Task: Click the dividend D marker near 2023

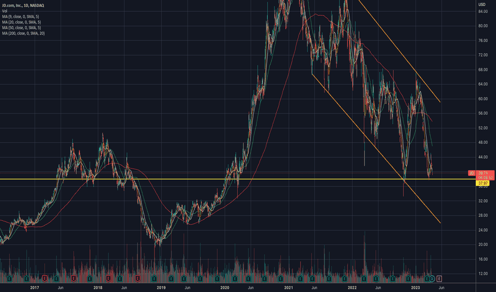Action: point(432,279)
